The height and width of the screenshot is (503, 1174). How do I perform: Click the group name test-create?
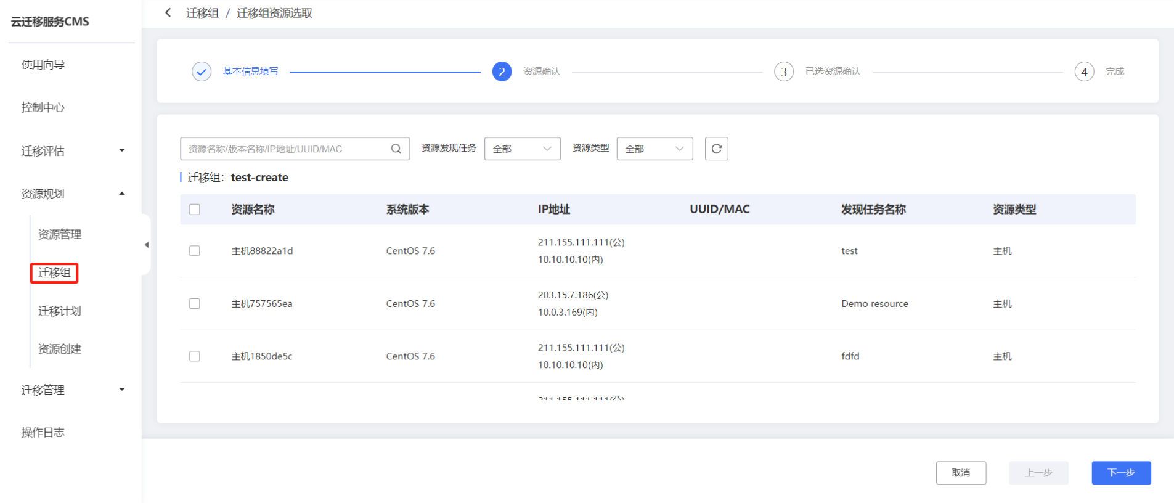(259, 178)
